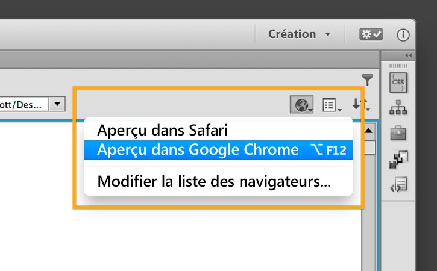Image resolution: width=437 pixels, height=271 pixels.
Task: Expand the file path dropdown arrow
Action: [x=57, y=104]
